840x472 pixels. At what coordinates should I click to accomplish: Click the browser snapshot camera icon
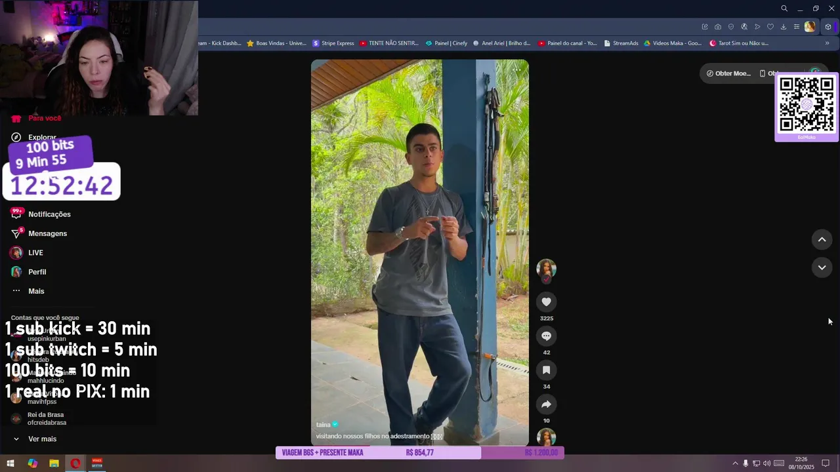(718, 27)
